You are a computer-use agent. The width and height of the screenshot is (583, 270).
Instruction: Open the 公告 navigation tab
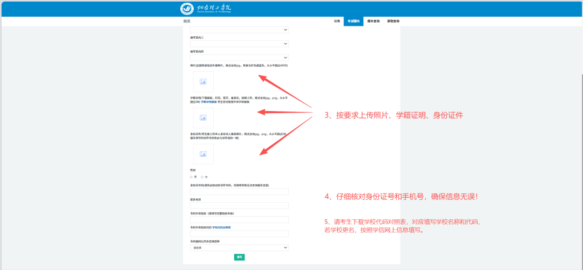[336, 21]
